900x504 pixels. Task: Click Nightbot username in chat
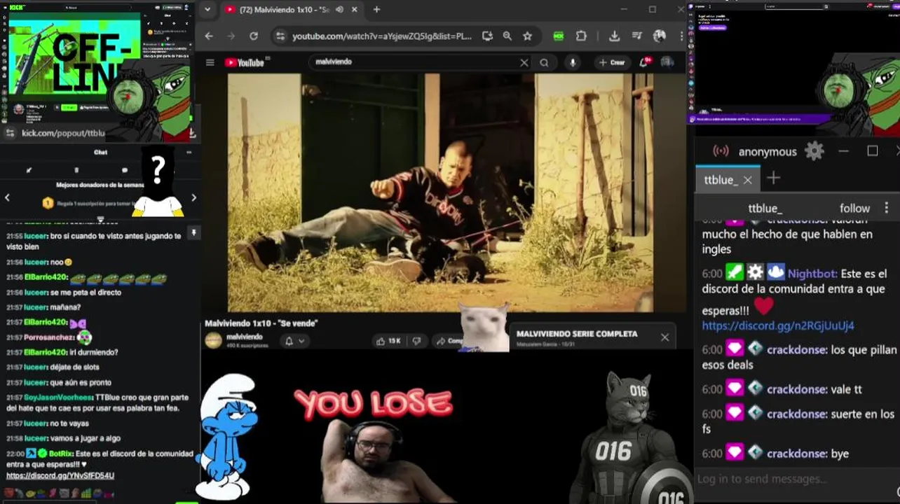coord(812,274)
